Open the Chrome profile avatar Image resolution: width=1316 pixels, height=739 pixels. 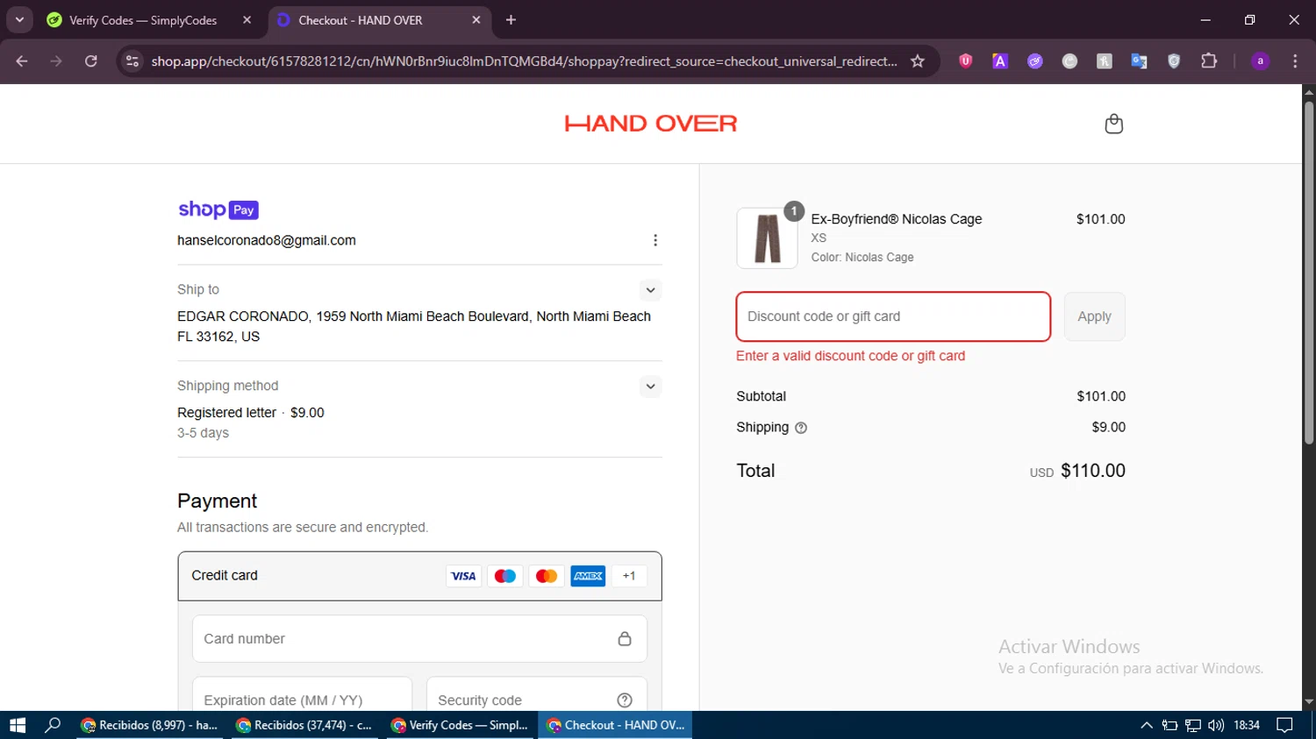click(x=1260, y=61)
